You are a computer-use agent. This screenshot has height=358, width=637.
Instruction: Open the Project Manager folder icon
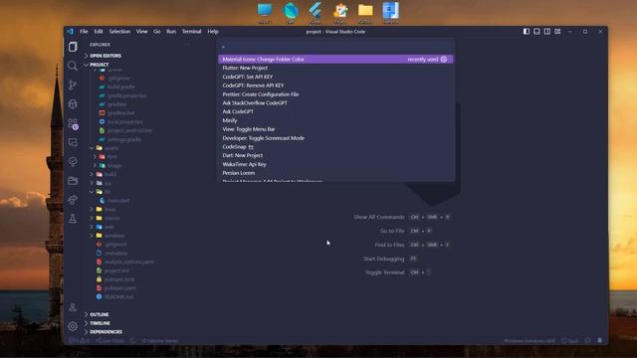73,181
